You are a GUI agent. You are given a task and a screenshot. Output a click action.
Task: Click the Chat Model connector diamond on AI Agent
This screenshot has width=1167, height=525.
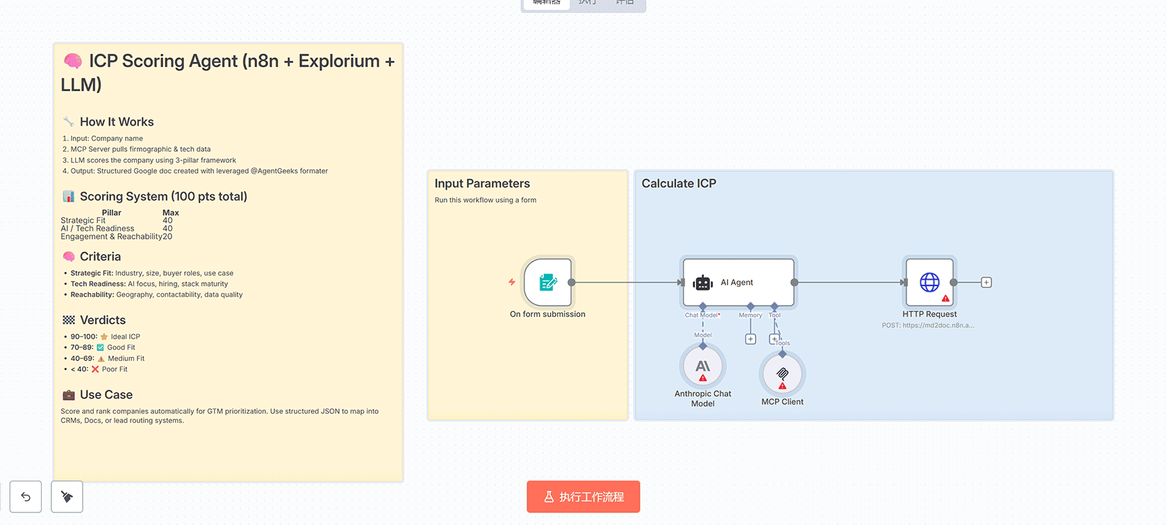(703, 306)
